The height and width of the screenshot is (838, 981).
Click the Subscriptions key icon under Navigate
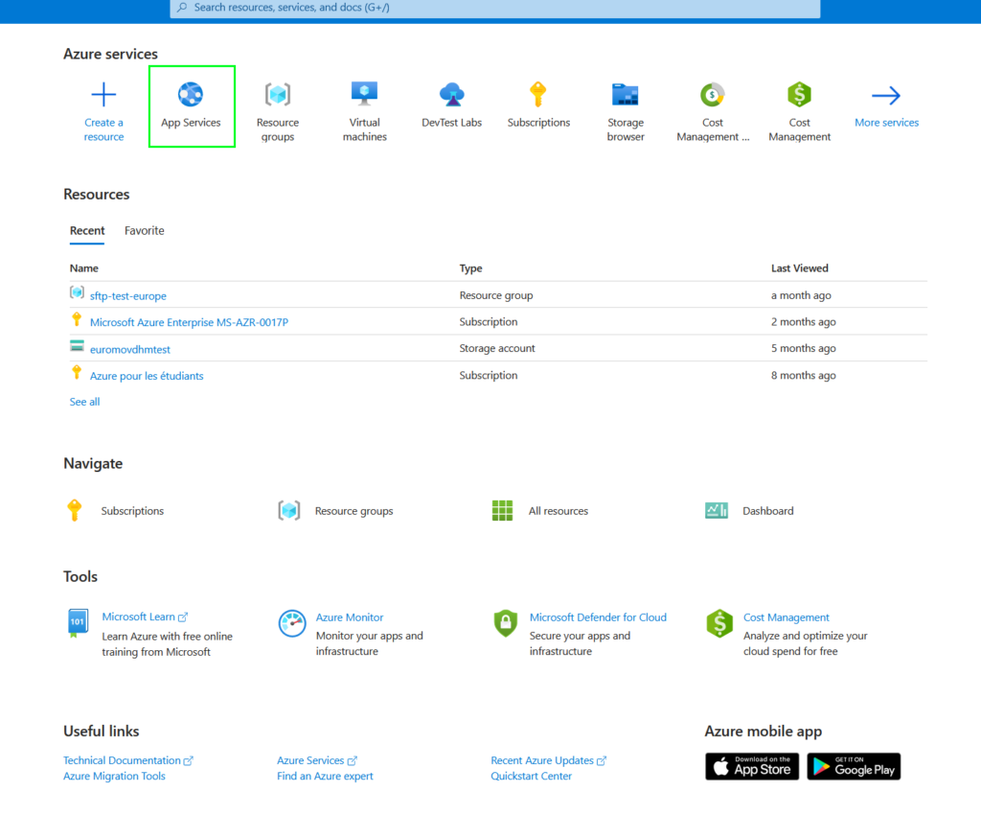[x=75, y=510]
